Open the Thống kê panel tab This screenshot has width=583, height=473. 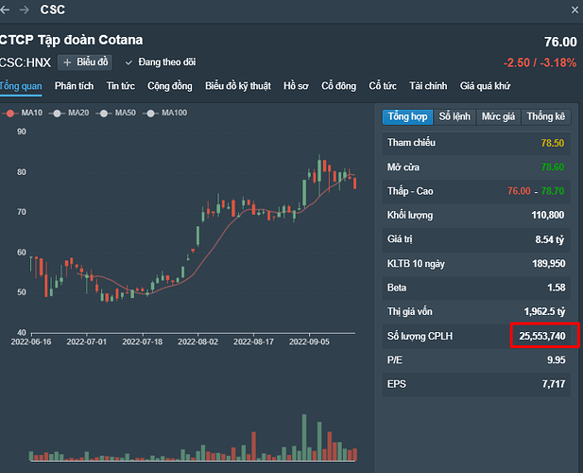[546, 116]
